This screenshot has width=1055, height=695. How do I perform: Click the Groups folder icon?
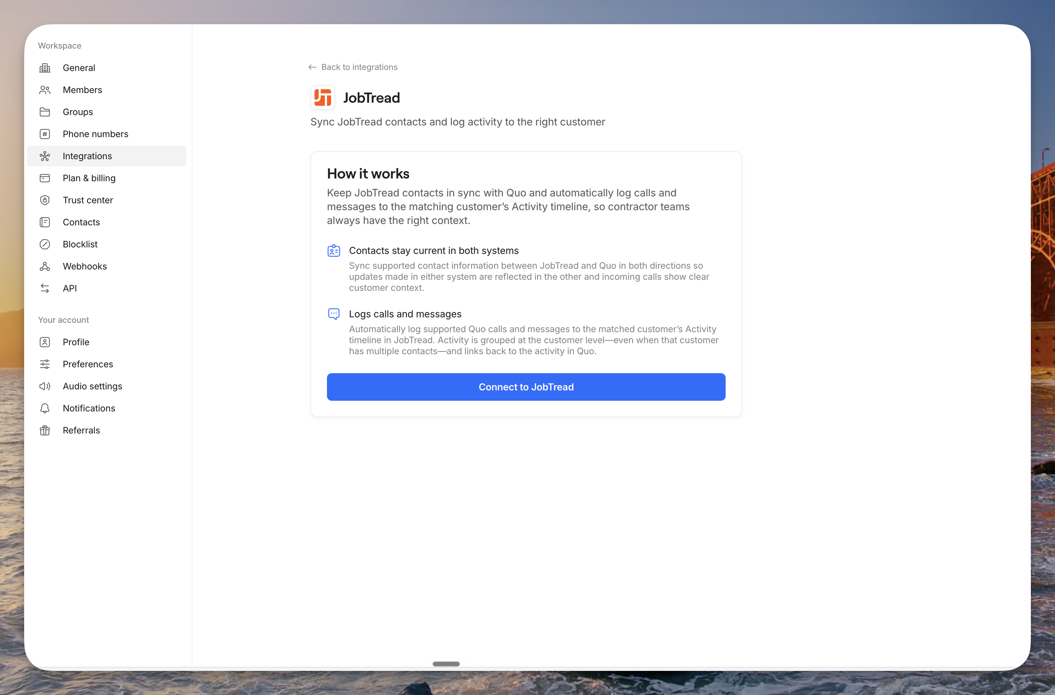point(45,112)
